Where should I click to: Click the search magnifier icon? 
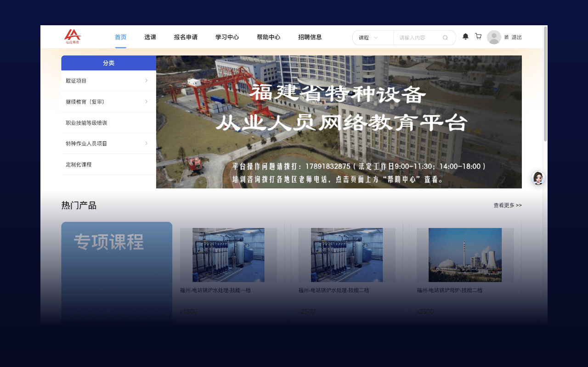[x=445, y=38]
